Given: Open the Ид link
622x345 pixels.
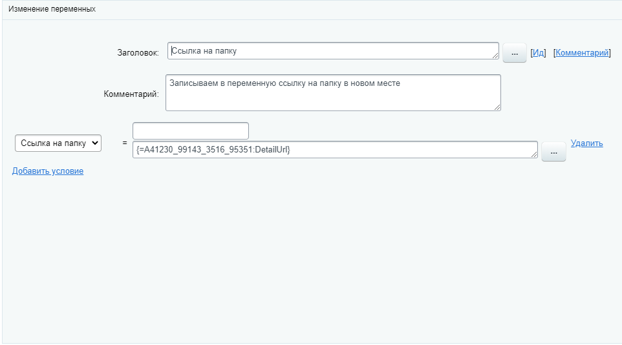Looking at the screenshot, I should pyautogui.click(x=538, y=53).
